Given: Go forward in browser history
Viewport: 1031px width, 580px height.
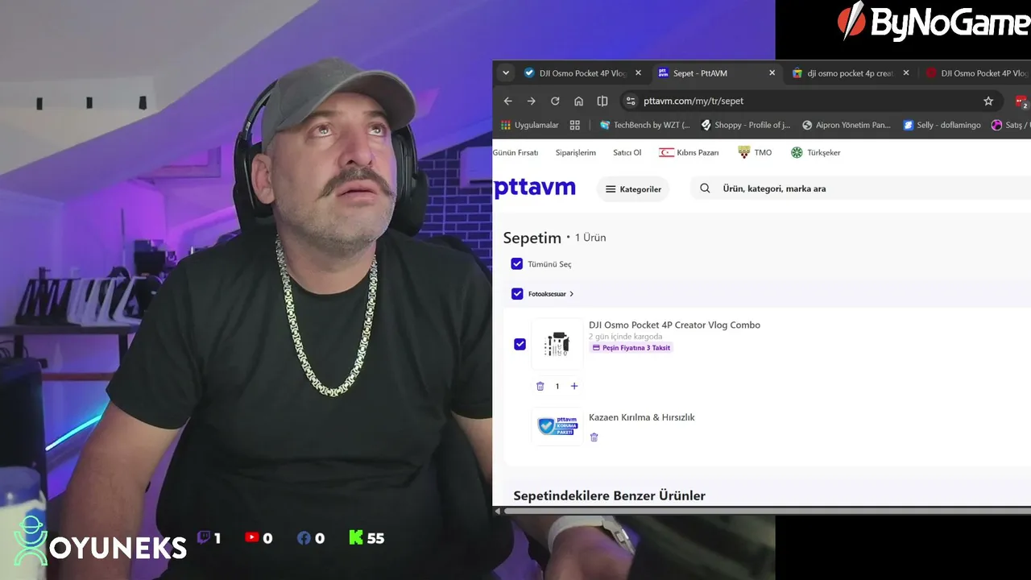Looking at the screenshot, I should coord(531,101).
